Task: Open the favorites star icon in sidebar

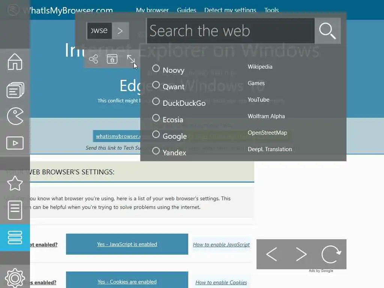Action: pos(15,183)
